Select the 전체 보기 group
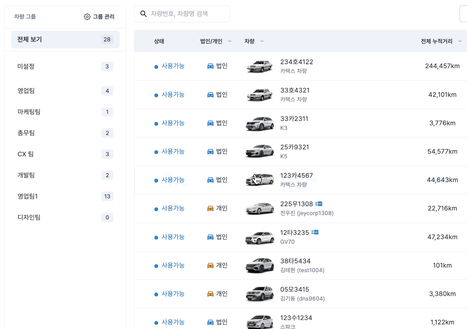 tap(65, 40)
